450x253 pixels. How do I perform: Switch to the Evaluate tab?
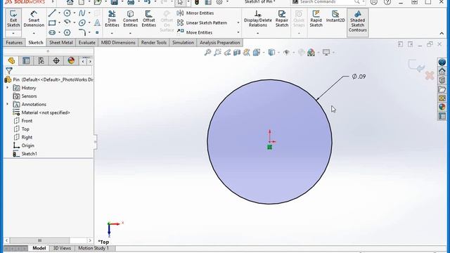pyautogui.click(x=87, y=42)
